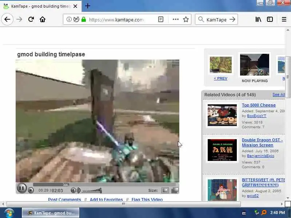Visit epic52's profile link
This screenshot has height=218, width=291.
point(253,196)
